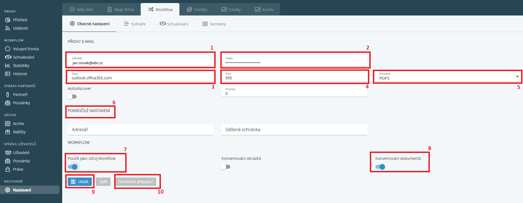The image size is (523, 203).
Task: Open Historie icon in sidebar
Action: click(x=8, y=74)
